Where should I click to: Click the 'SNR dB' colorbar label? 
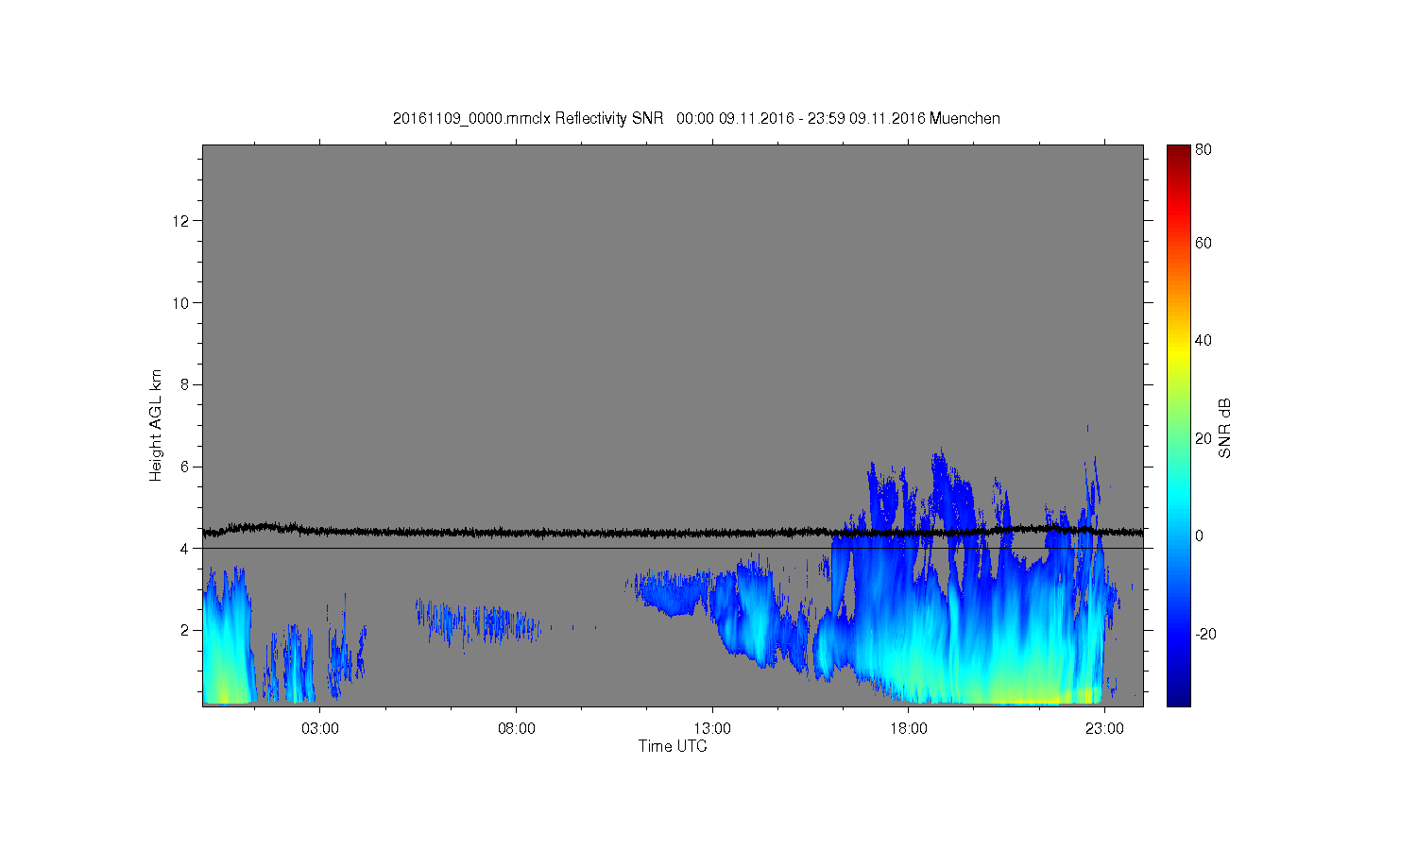pyautogui.click(x=1225, y=428)
